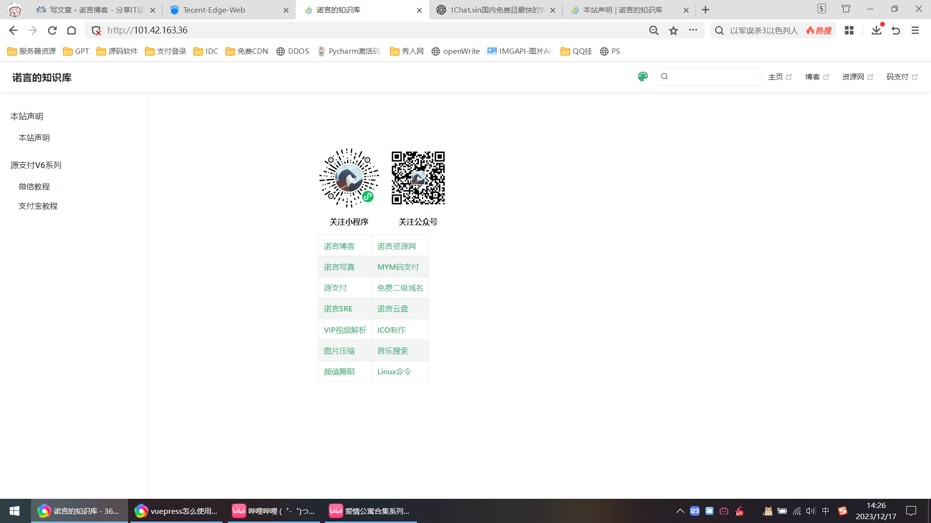Click the browser hamburger menu icon

(915, 31)
